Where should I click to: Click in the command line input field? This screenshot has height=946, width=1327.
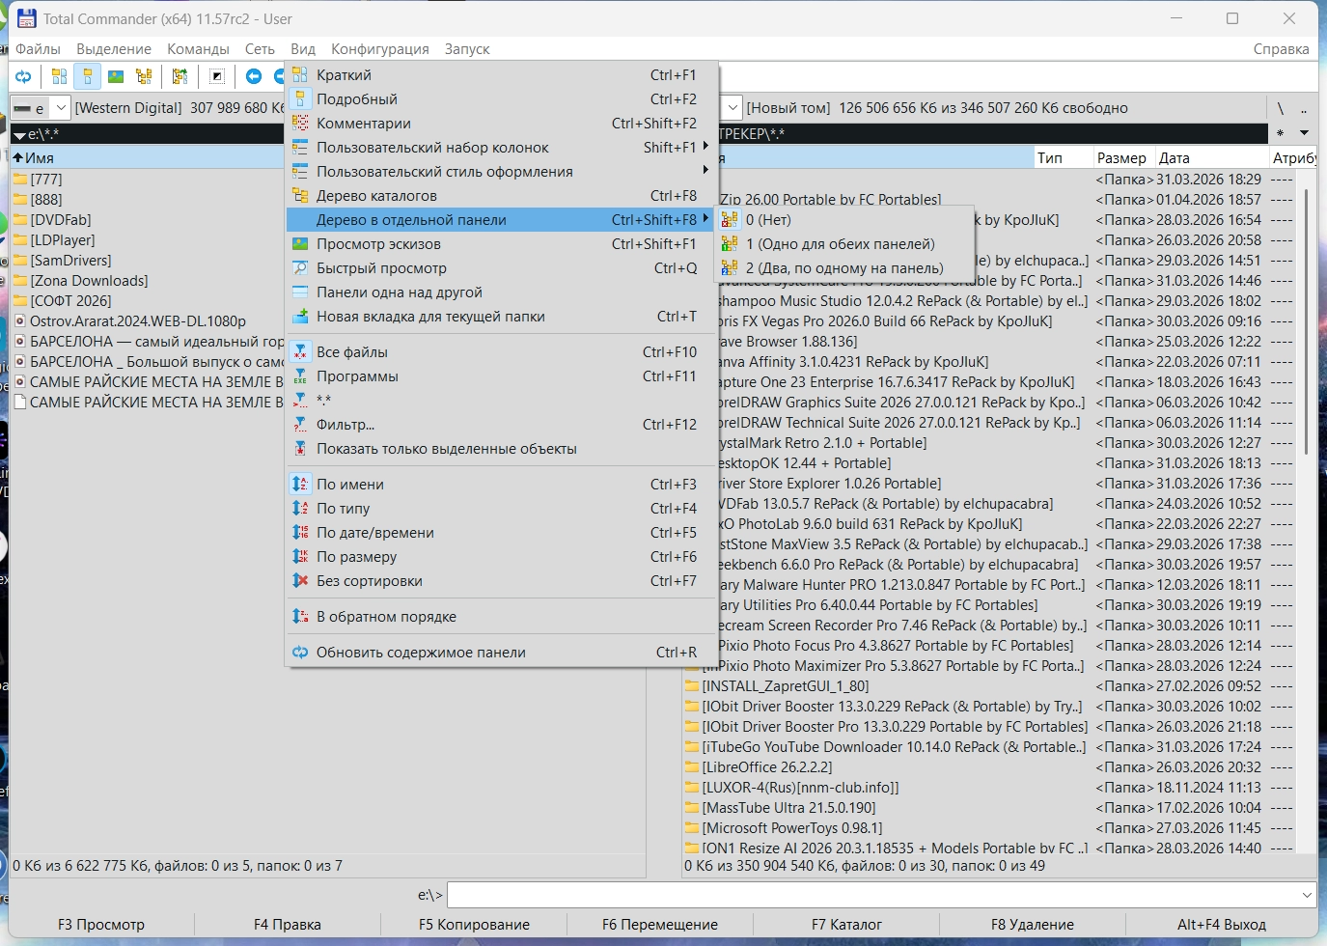point(873,895)
